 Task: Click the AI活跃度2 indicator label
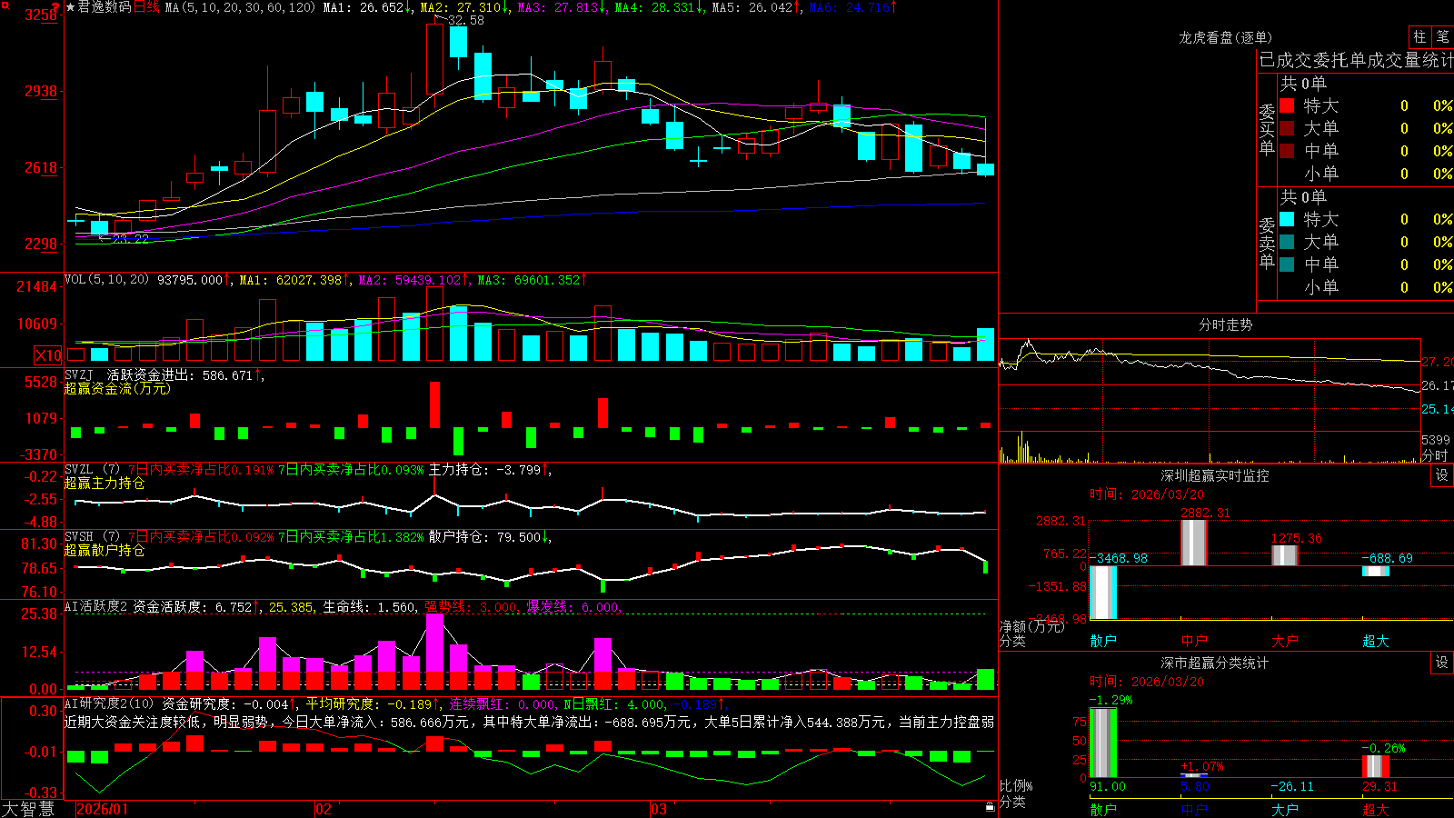(95, 607)
